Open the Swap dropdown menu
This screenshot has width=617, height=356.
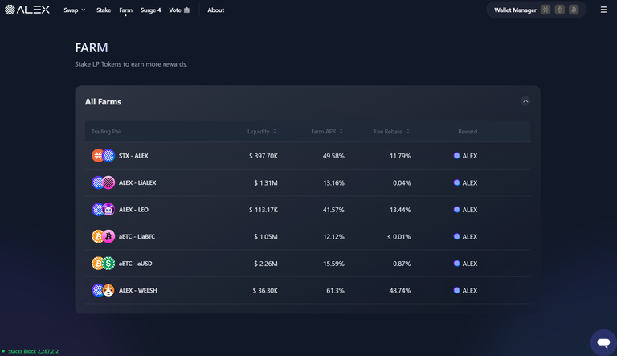(75, 10)
